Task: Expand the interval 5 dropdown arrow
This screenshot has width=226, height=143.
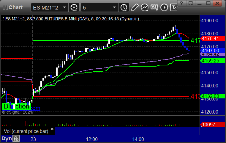Action: 114,7
